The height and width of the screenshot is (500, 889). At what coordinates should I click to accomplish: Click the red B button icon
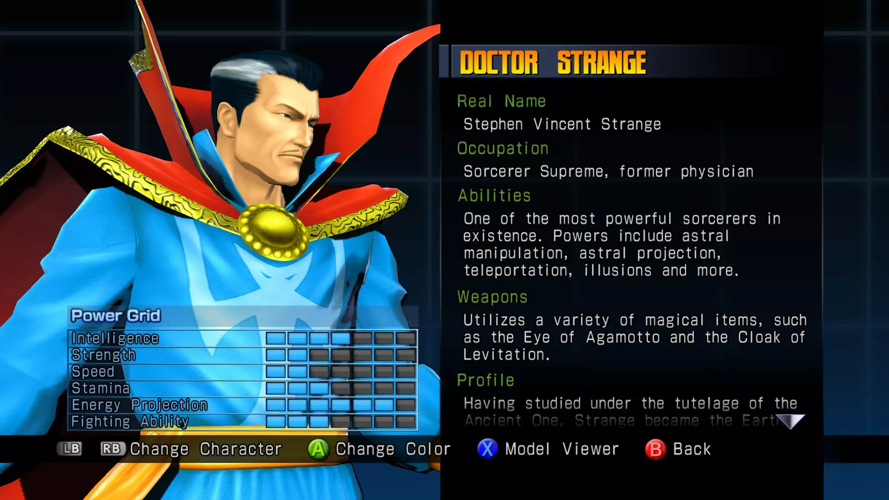click(x=656, y=449)
